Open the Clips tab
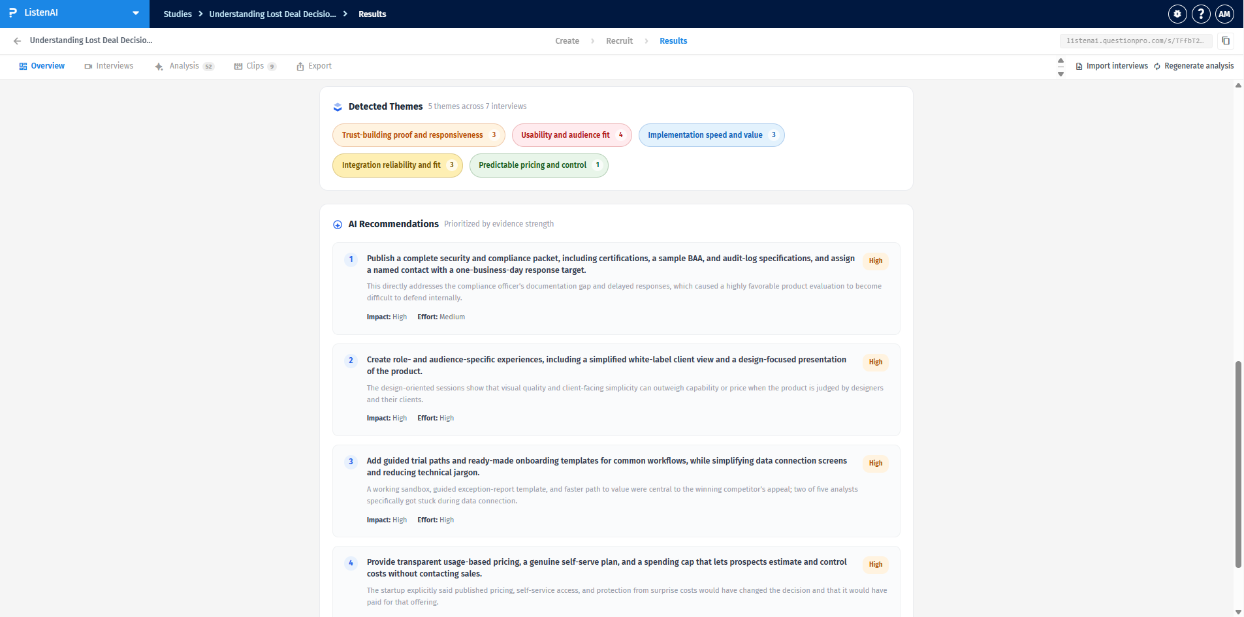The height and width of the screenshot is (617, 1244). point(255,66)
